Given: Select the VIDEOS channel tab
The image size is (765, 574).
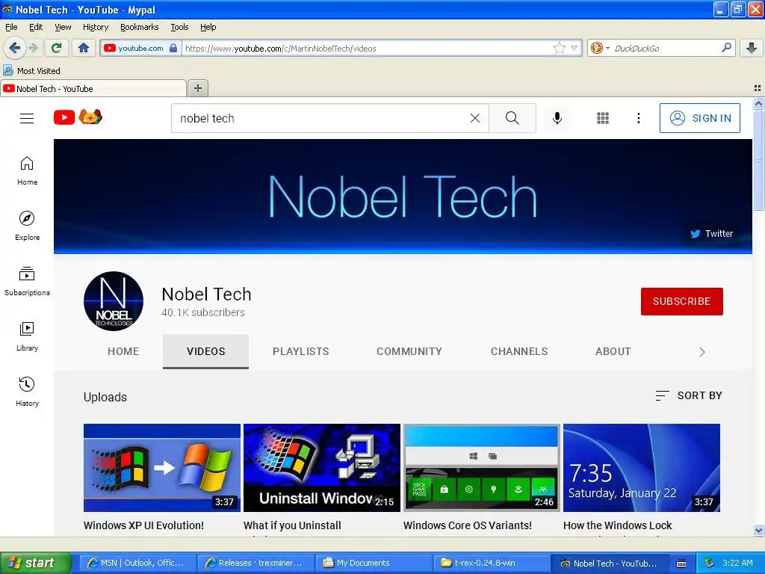Looking at the screenshot, I should coord(206,351).
